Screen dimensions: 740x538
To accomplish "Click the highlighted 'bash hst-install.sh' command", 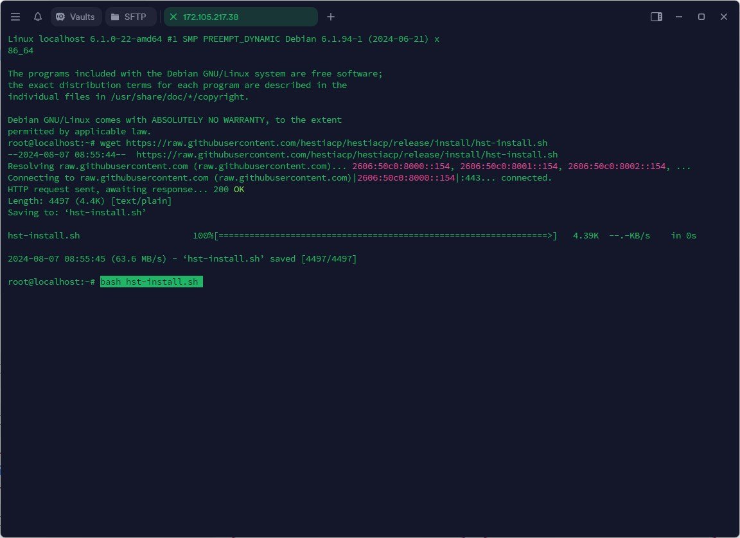I will (152, 282).
